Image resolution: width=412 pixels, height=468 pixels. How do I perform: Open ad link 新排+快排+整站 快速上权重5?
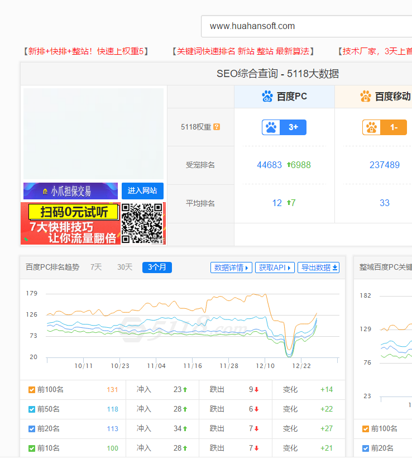click(x=85, y=51)
